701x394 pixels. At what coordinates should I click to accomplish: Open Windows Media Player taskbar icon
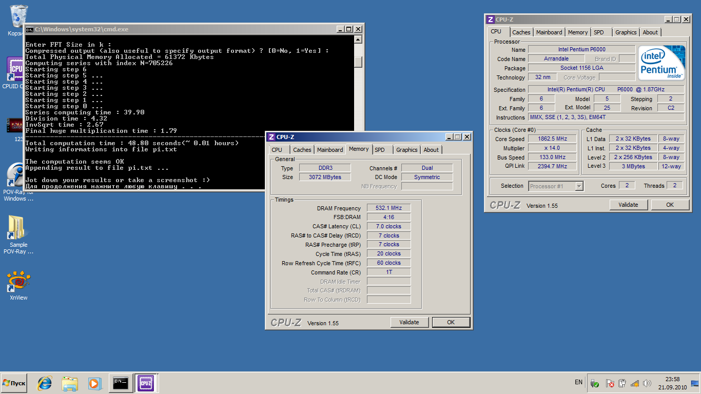(94, 383)
